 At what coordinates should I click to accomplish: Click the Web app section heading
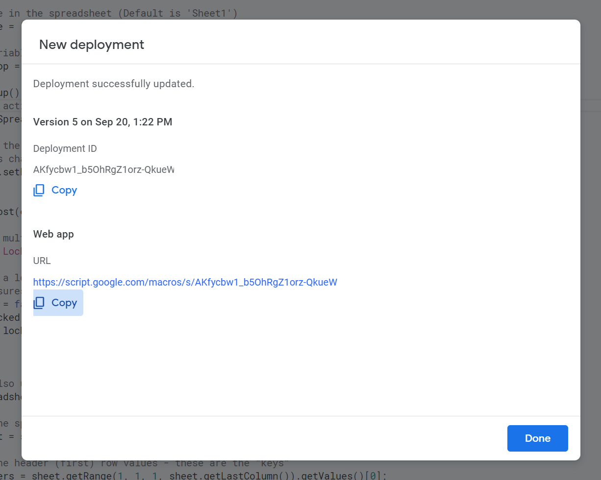[53, 234]
